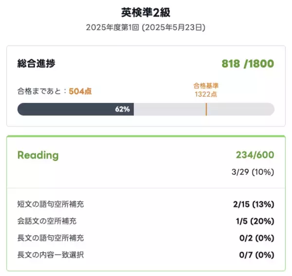
Task: Open the 長文の語句空所補充 row
Action: click(x=51, y=238)
